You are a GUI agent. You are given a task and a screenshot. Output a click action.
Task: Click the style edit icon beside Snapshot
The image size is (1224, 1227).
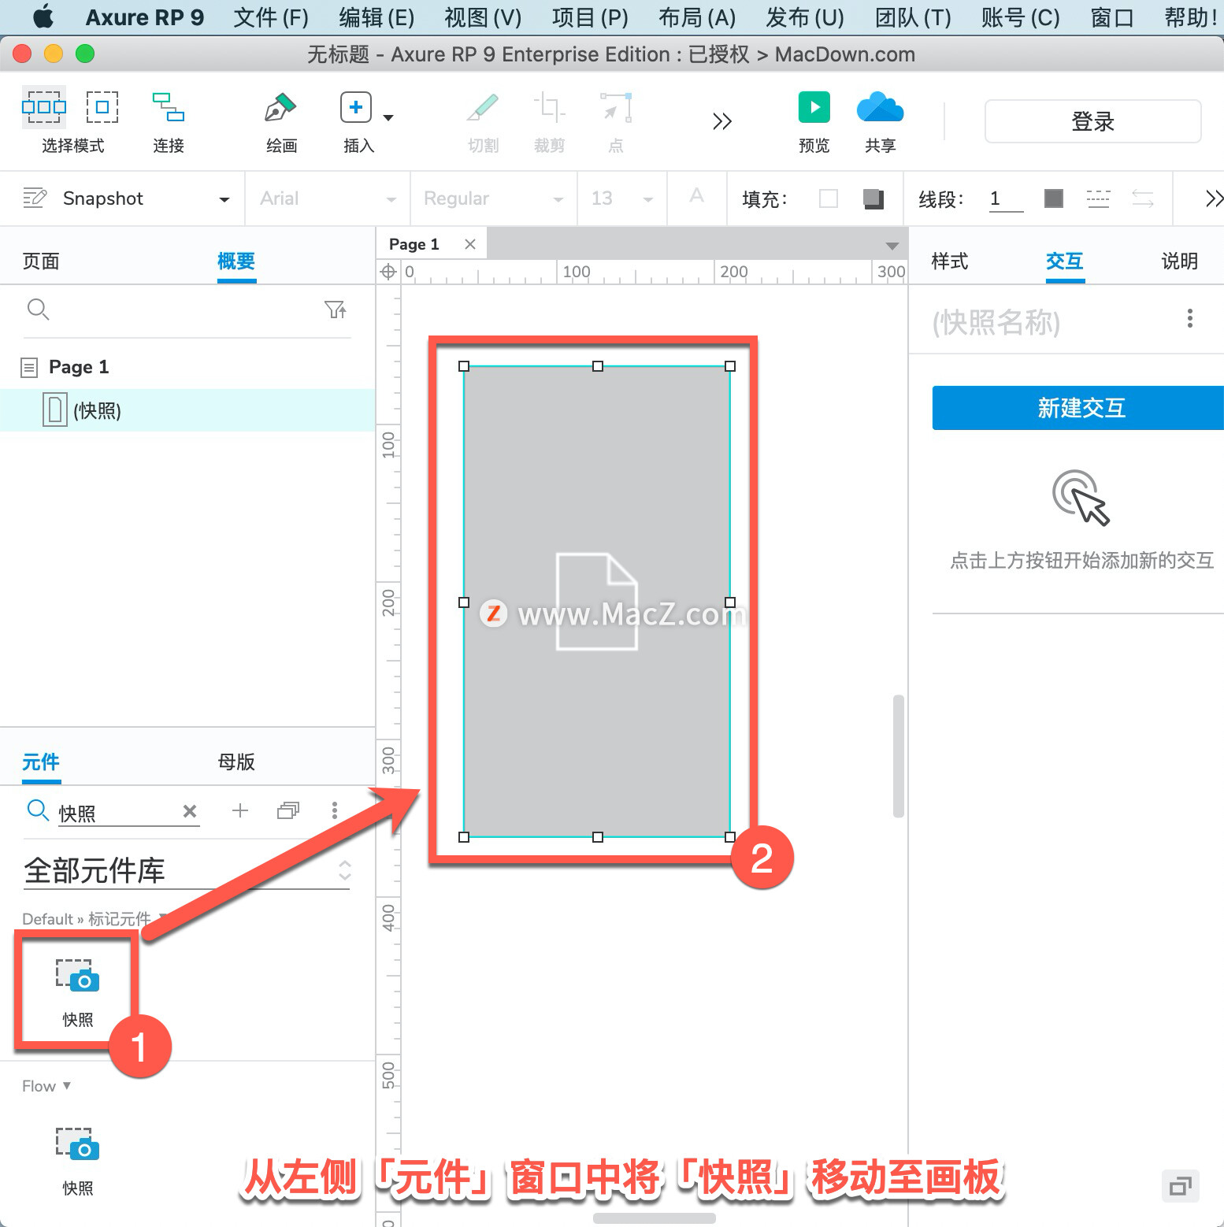click(x=35, y=198)
